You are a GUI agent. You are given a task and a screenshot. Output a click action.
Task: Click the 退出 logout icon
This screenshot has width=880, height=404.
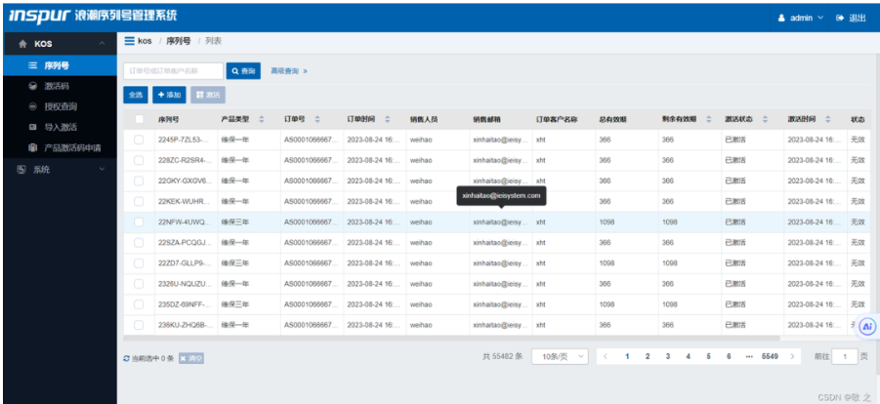(x=840, y=18)
